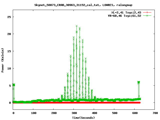This screenshot has width=160, height=120.
Task: Click the red legend line sample
Action: [147, 12]
